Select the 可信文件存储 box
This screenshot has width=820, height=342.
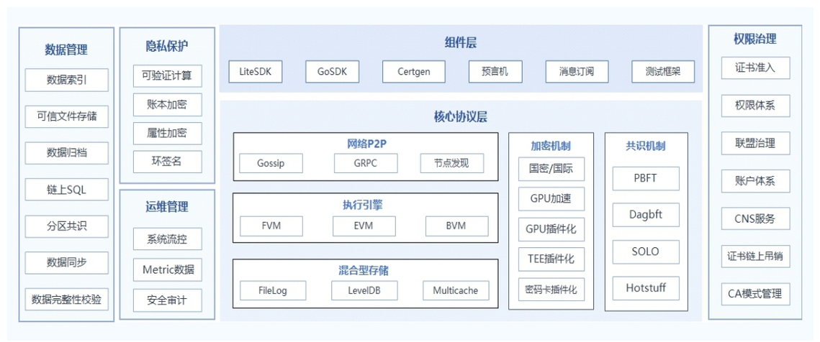click(66, 116)
